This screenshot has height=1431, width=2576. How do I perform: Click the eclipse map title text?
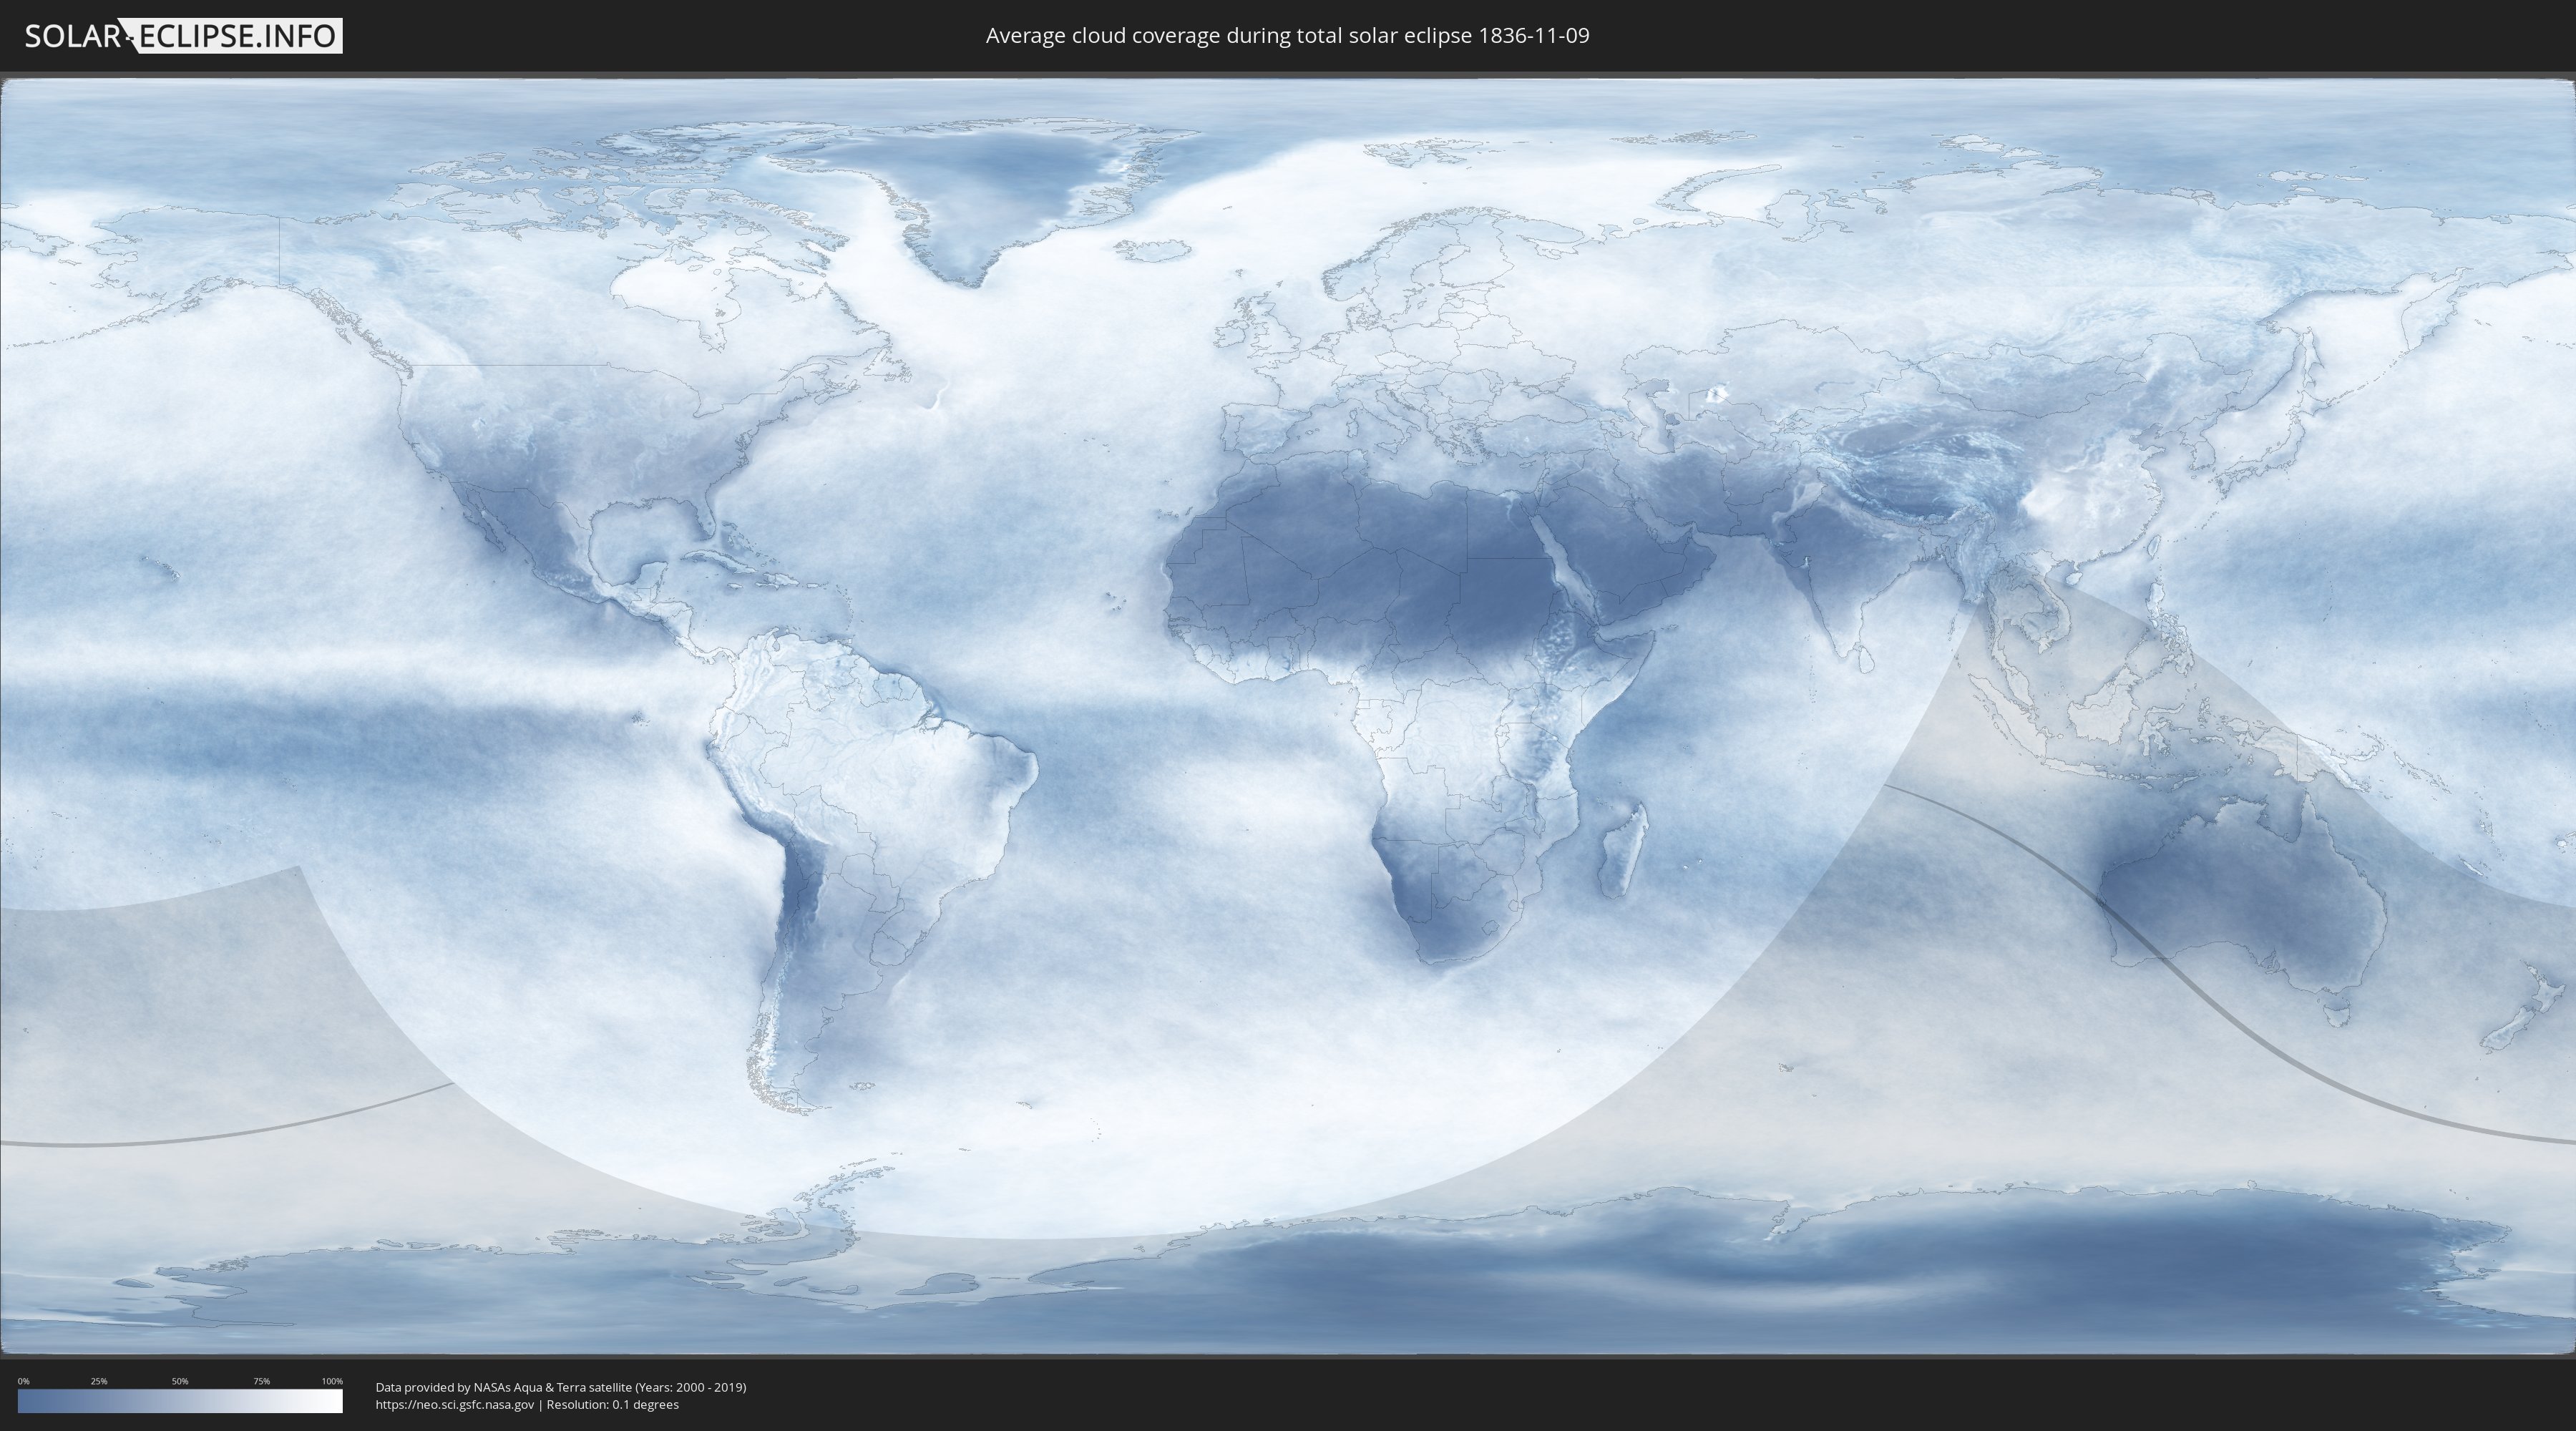[1287, 36]
